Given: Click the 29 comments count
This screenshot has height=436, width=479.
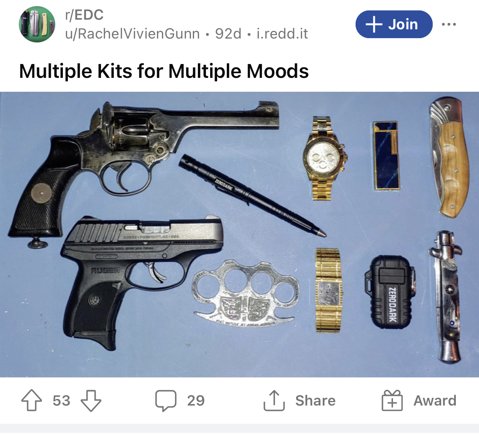Looking at the screenshot, I should [196, 401].
